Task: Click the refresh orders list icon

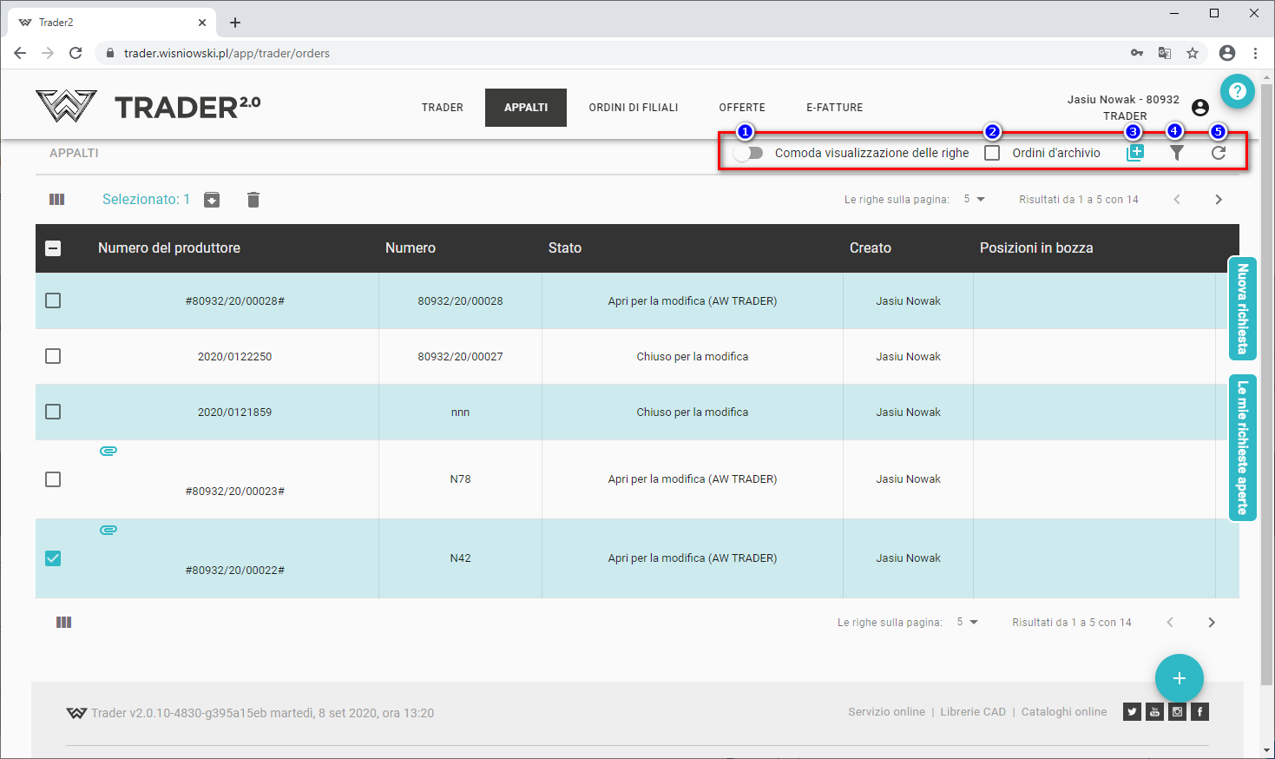Action: pyautogui.click(x=1219, y=153)
